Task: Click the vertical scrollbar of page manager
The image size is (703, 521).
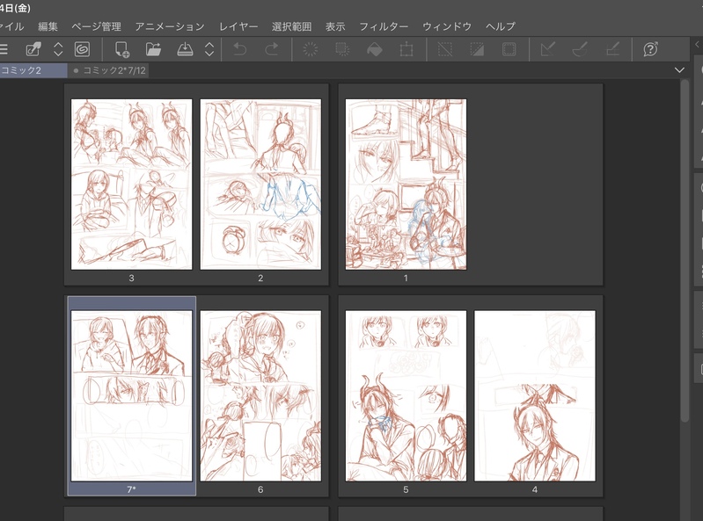Action: [685, 250]
